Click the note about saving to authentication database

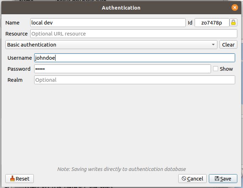pyautogui.click(x=122, y=169)
